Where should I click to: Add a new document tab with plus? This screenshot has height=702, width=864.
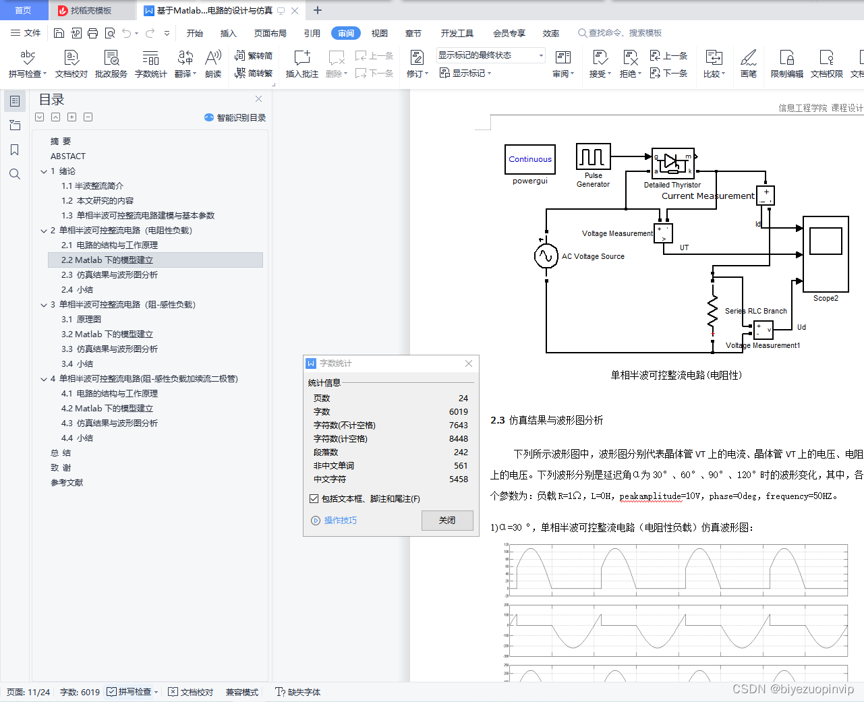[318, 10]
